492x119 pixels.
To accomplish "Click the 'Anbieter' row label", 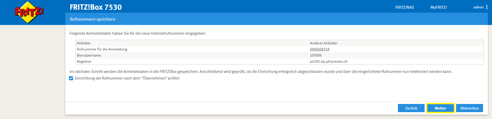I will [84, 43].
